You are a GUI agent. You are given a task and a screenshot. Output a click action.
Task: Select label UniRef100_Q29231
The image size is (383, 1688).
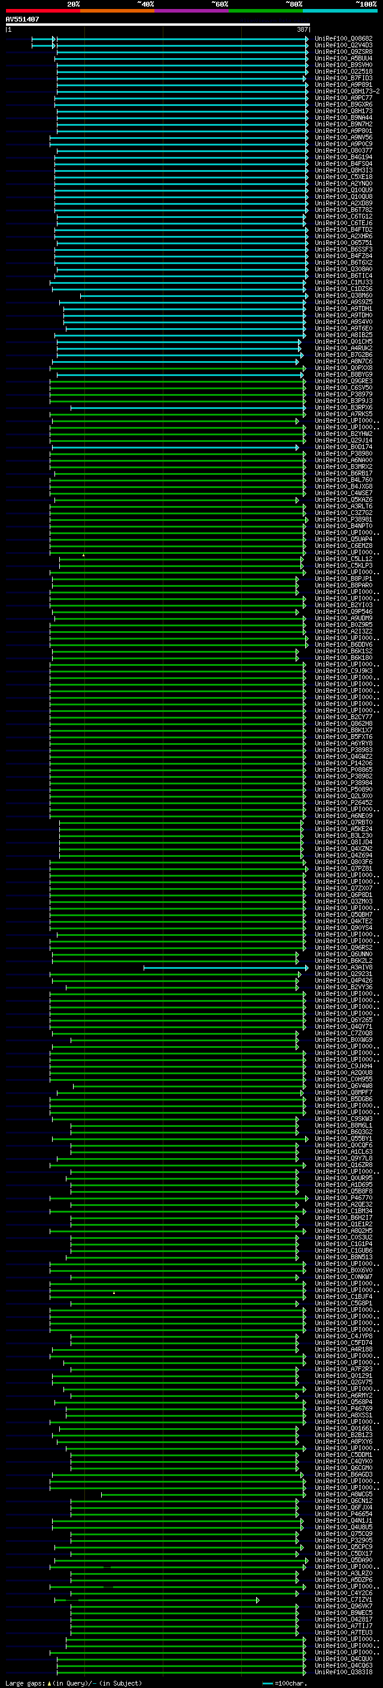pos(343,974)
